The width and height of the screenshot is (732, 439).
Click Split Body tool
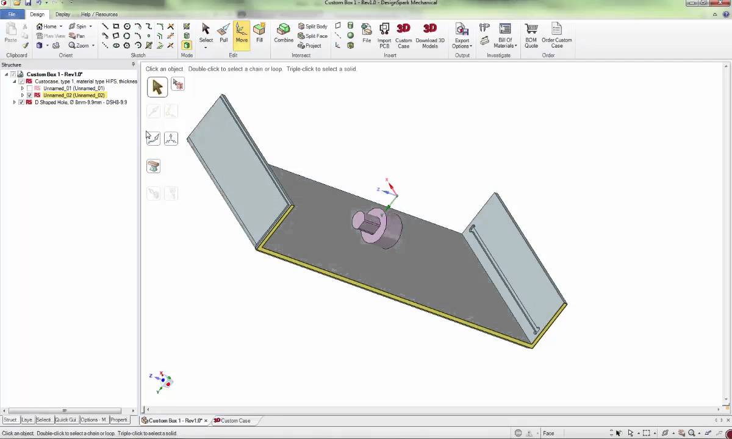point(312,26)
